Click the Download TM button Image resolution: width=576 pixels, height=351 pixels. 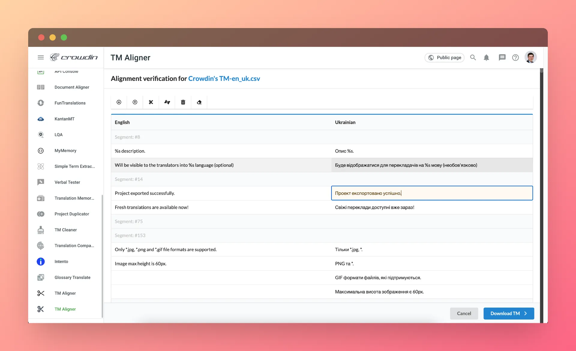508,313
